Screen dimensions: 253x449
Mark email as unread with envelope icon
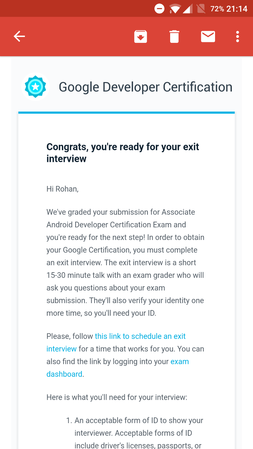(208, 37)
